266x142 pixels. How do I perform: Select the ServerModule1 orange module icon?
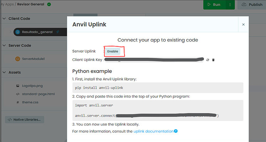tap(18, 59)
